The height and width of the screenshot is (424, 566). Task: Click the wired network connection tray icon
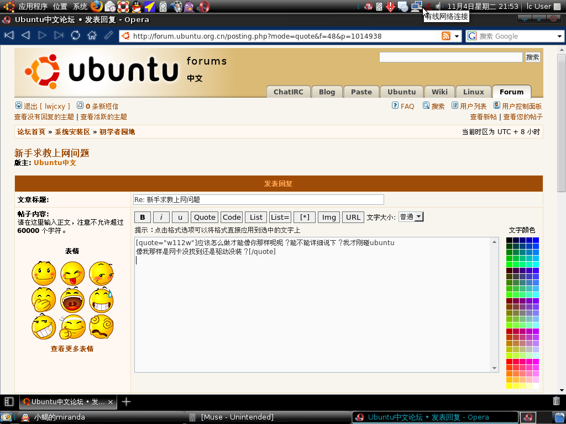[x=417, y=6]
